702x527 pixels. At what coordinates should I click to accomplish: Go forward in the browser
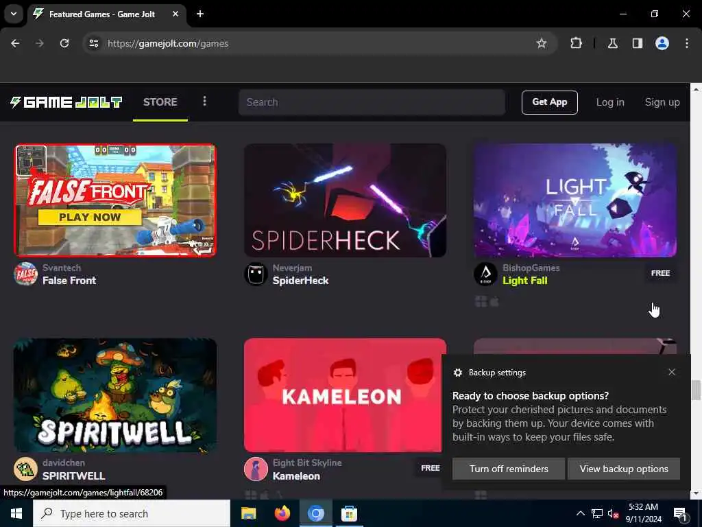[x=39, y=43]
